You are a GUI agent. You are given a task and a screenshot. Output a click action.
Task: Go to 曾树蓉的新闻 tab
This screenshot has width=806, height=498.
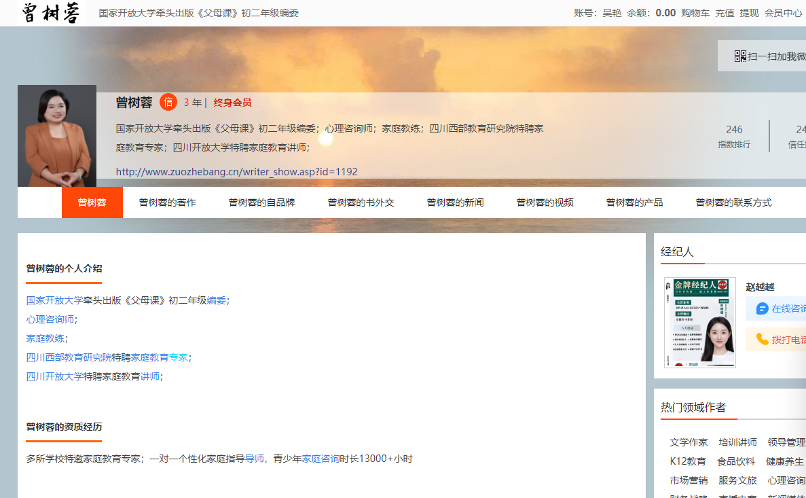[455, 202]
